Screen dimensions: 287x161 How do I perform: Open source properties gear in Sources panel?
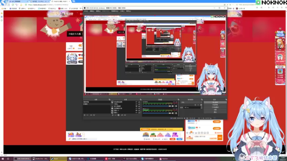click(118, 115)
